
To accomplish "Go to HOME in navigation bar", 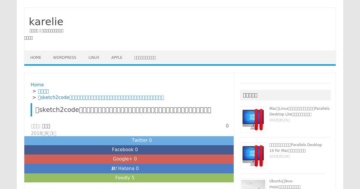I will tap(36, 58).
